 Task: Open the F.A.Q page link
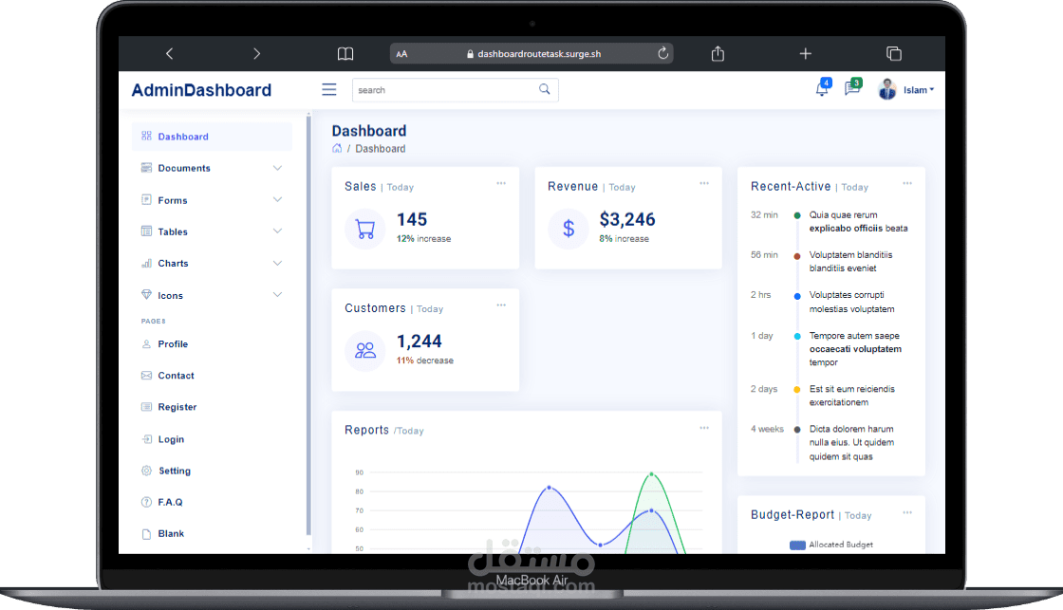170,502
